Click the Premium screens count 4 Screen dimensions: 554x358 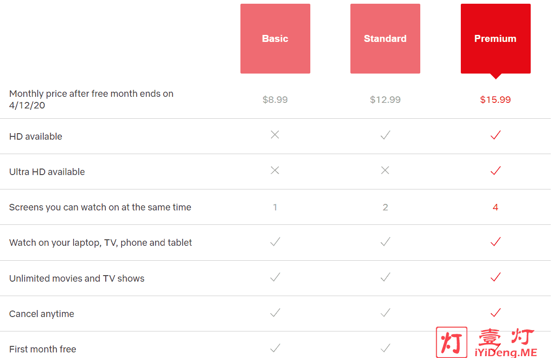(495, 207)
